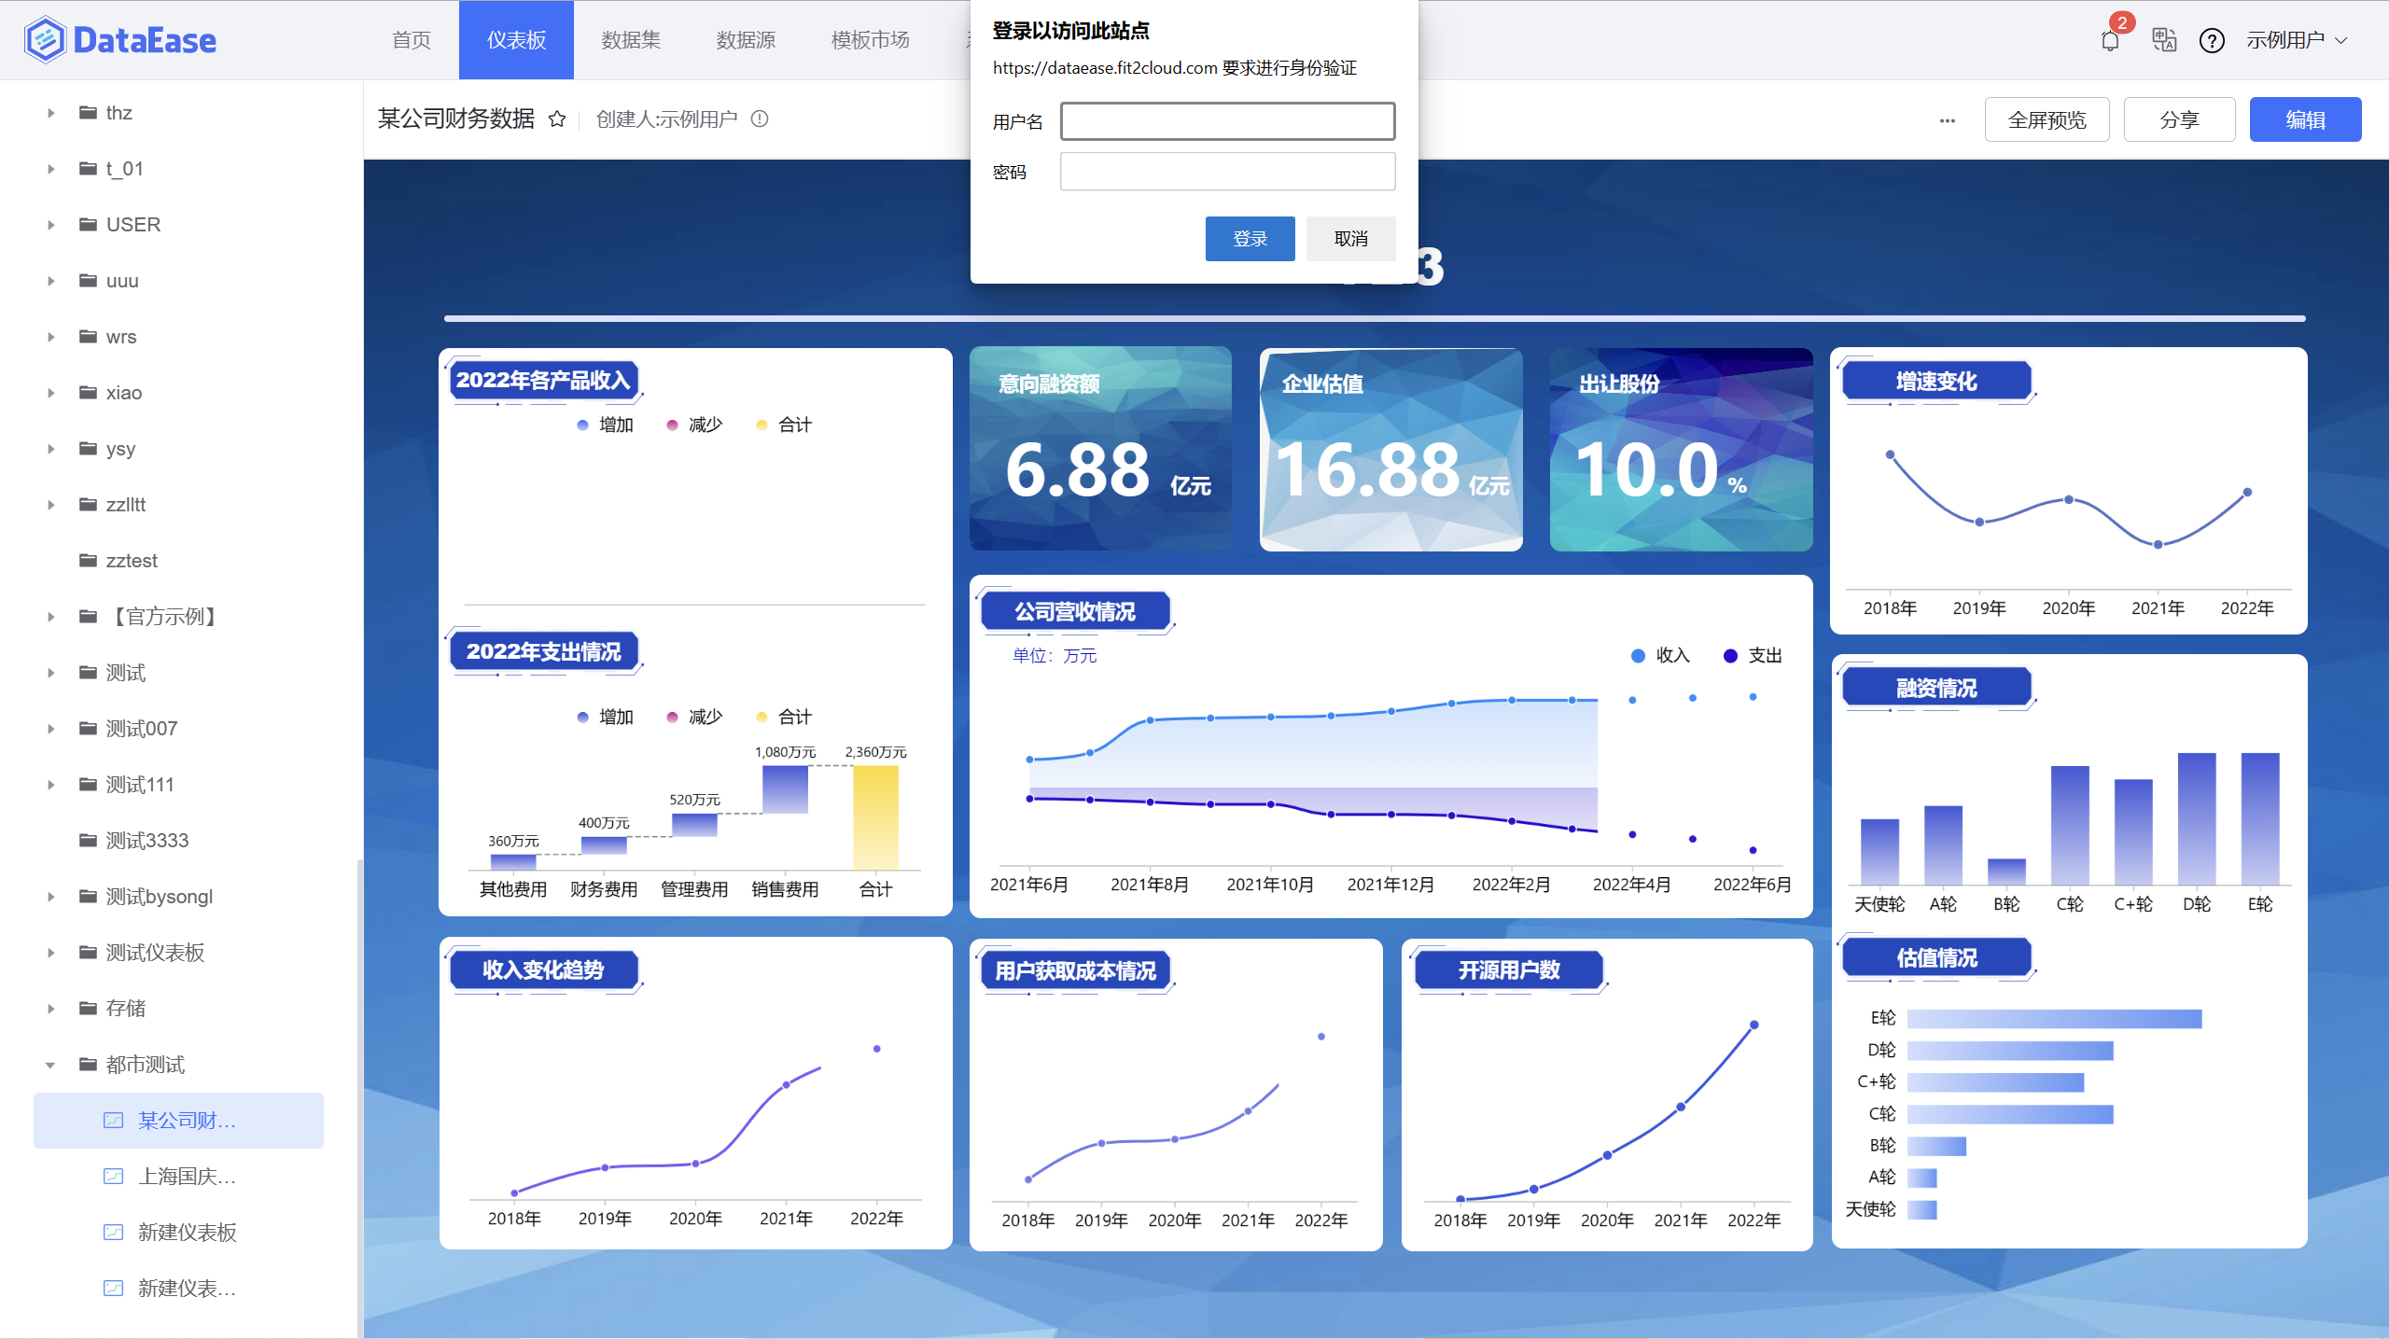This screenshot has width=2389, height=1339.
Task: Click the yellow 合计 bar in 支出情况
Action: pos(875,817)
